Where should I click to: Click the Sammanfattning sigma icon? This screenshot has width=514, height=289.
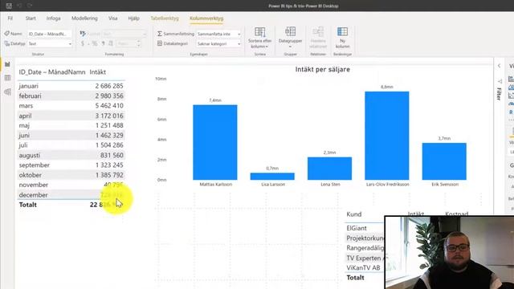point(160,34)
